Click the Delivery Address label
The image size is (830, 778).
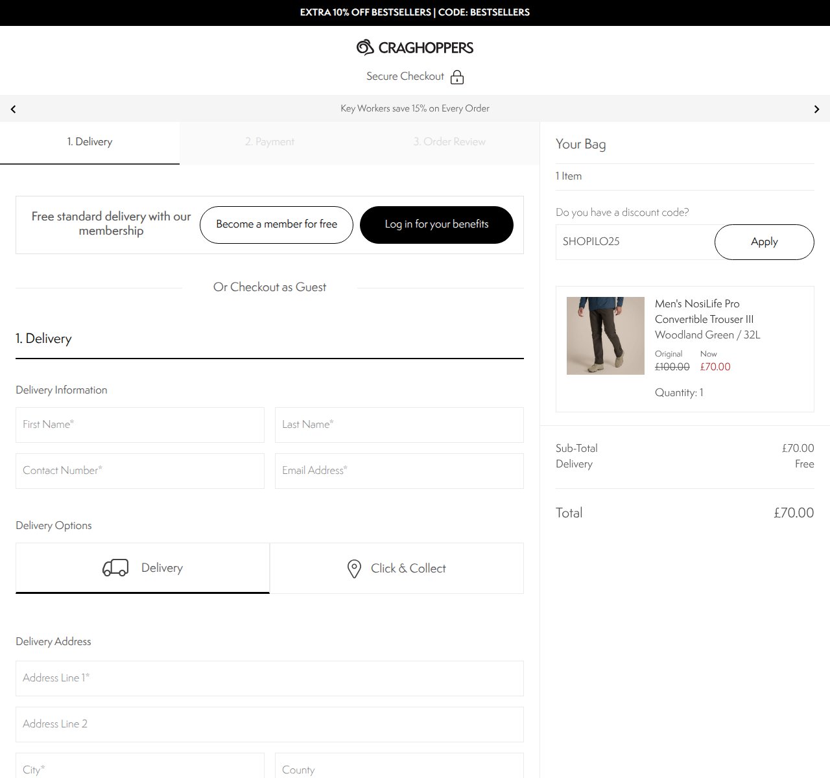coord(53,642)
